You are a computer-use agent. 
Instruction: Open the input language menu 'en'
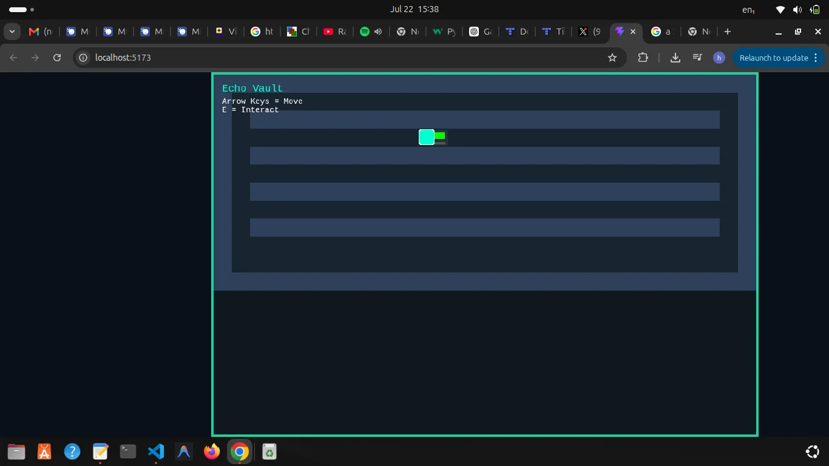[x=749, y=10]
